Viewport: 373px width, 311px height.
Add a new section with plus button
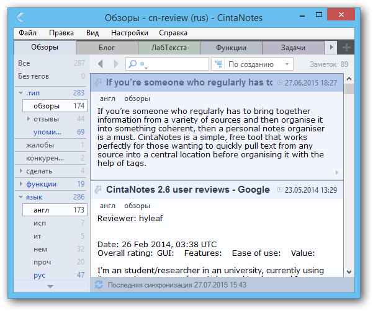(x=346, y=48)
